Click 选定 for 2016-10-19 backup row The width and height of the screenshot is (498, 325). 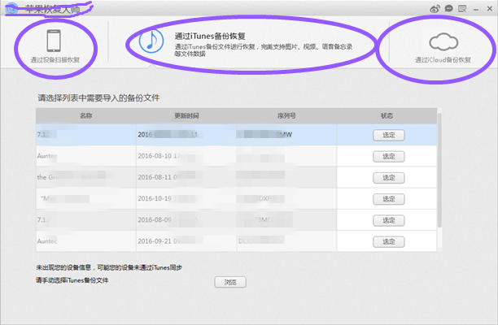pyautogui.click(x=388, y=199)
